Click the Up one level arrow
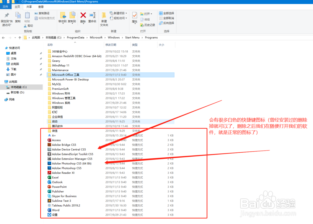 (x=19, y=38)
